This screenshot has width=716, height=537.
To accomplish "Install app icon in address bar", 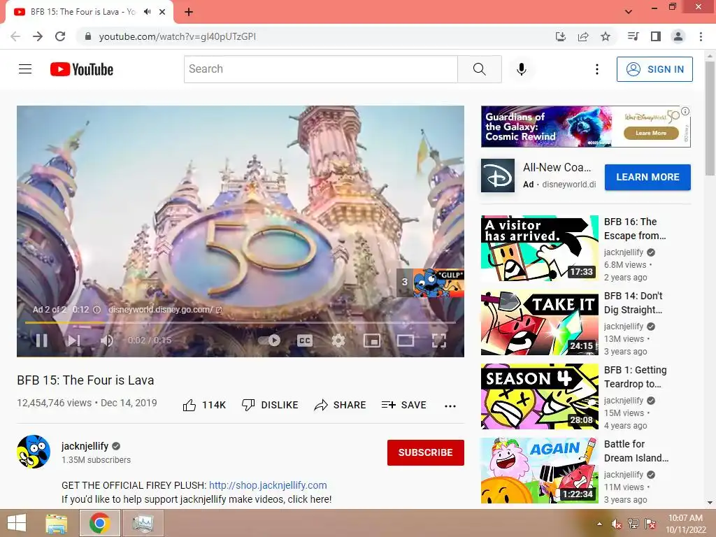I will [561, 36].
